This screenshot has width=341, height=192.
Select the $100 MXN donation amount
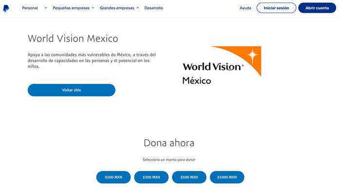[114, 177]
